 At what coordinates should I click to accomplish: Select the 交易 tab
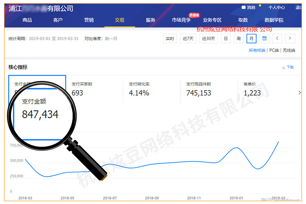click(120, 20)
